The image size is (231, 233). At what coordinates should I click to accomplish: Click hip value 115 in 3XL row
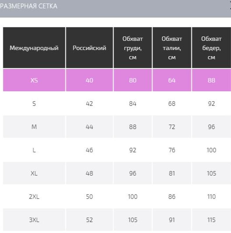(212, 220)
